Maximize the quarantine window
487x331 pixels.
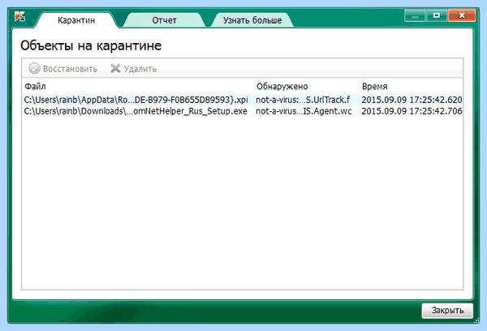click(x=437, y=15)
